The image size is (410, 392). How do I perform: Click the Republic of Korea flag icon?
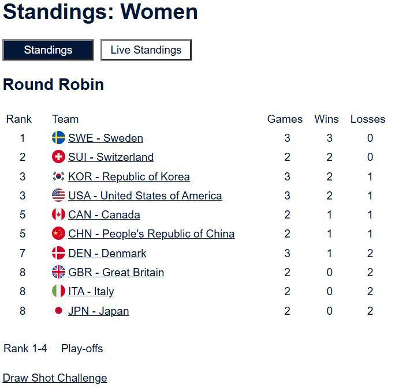point(58,176)
